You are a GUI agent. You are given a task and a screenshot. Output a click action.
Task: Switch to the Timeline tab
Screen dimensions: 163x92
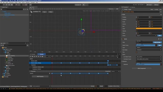tap(41, 54)
